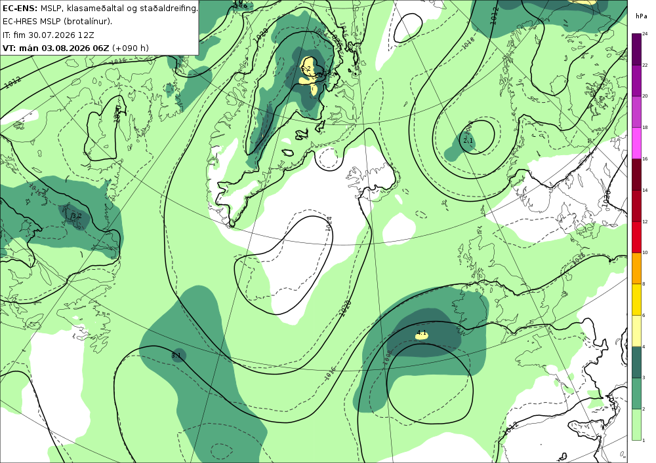Screen dimensions: 656x463
Task: Click the orange 8–10 hPa legend swatch
Action: click(x=637, y=269)
